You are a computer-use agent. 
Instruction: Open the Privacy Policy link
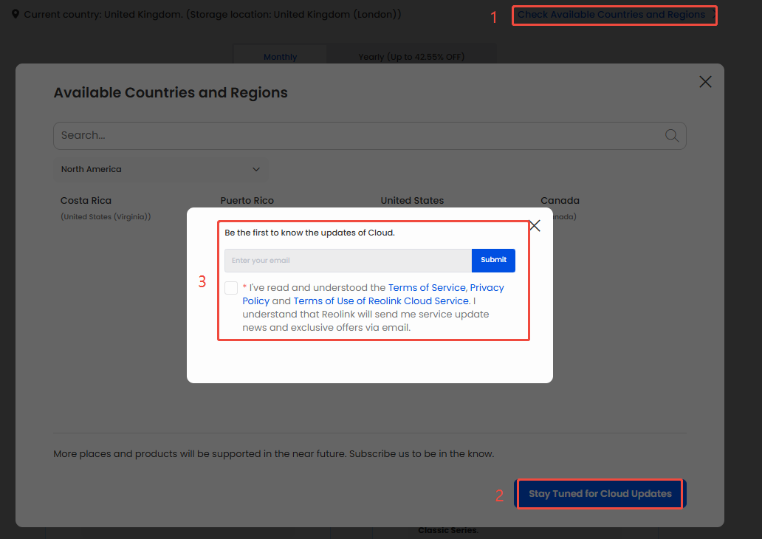pyautogui.click(x=373, y=294)
